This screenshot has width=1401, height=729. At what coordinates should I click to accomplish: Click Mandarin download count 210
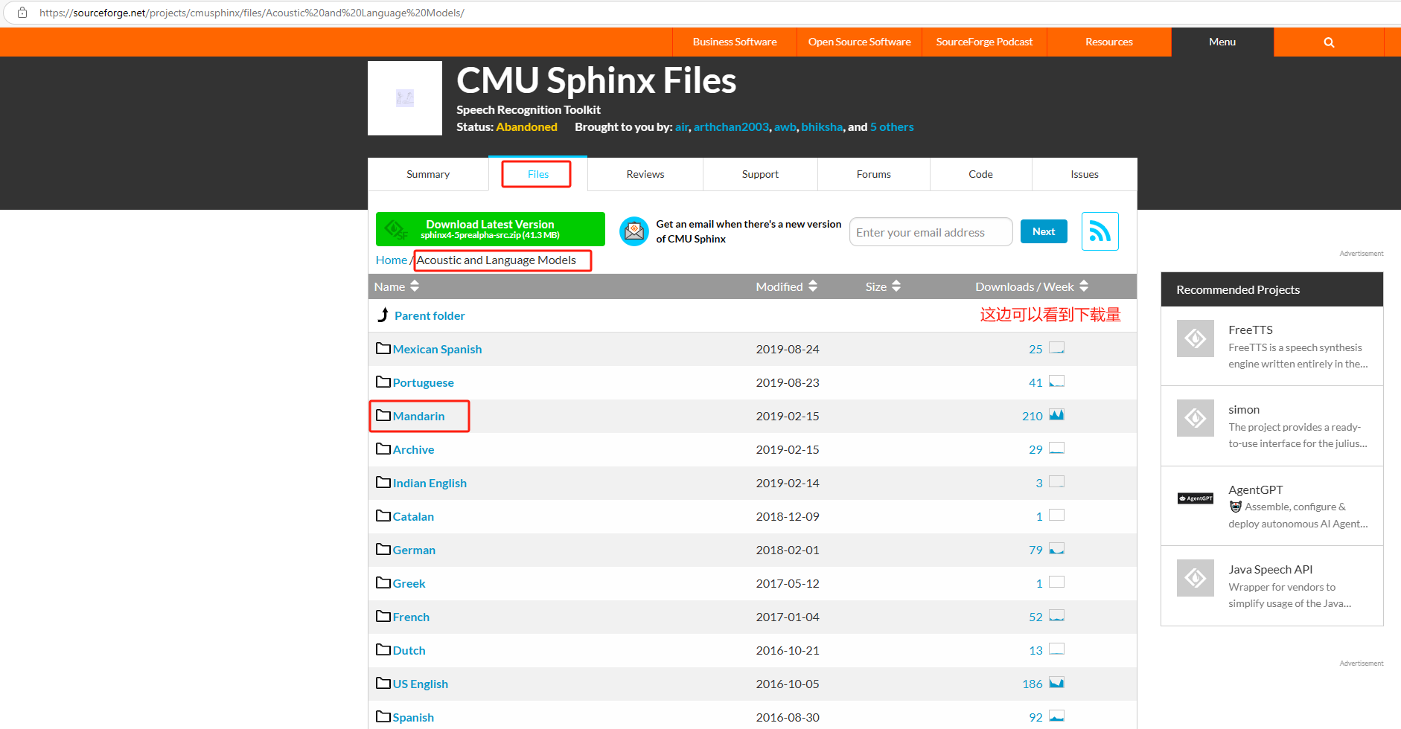1032,416
